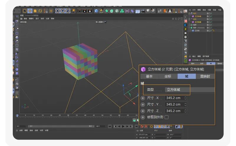
Task: Step to the previous frame
Action: pos(119,126)
